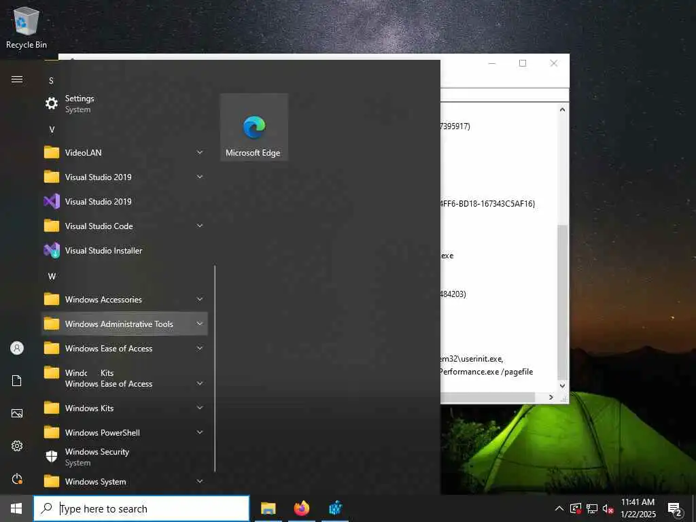Expand Windows System chevron

click(200, 482)
